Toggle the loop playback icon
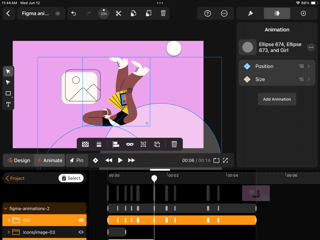320x240 pixels. (x=216, y=160)
